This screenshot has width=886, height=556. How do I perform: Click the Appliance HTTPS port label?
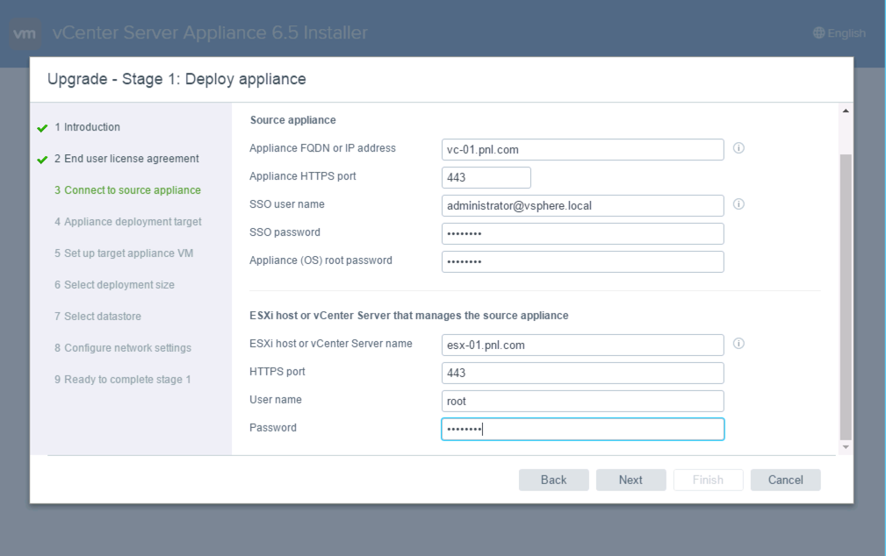coord(303,176)
